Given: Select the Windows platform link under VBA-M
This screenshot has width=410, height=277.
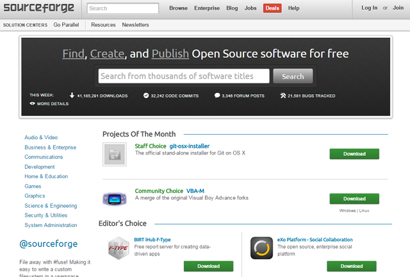Looking at the screenshot, I should click(x=347, y=210).
